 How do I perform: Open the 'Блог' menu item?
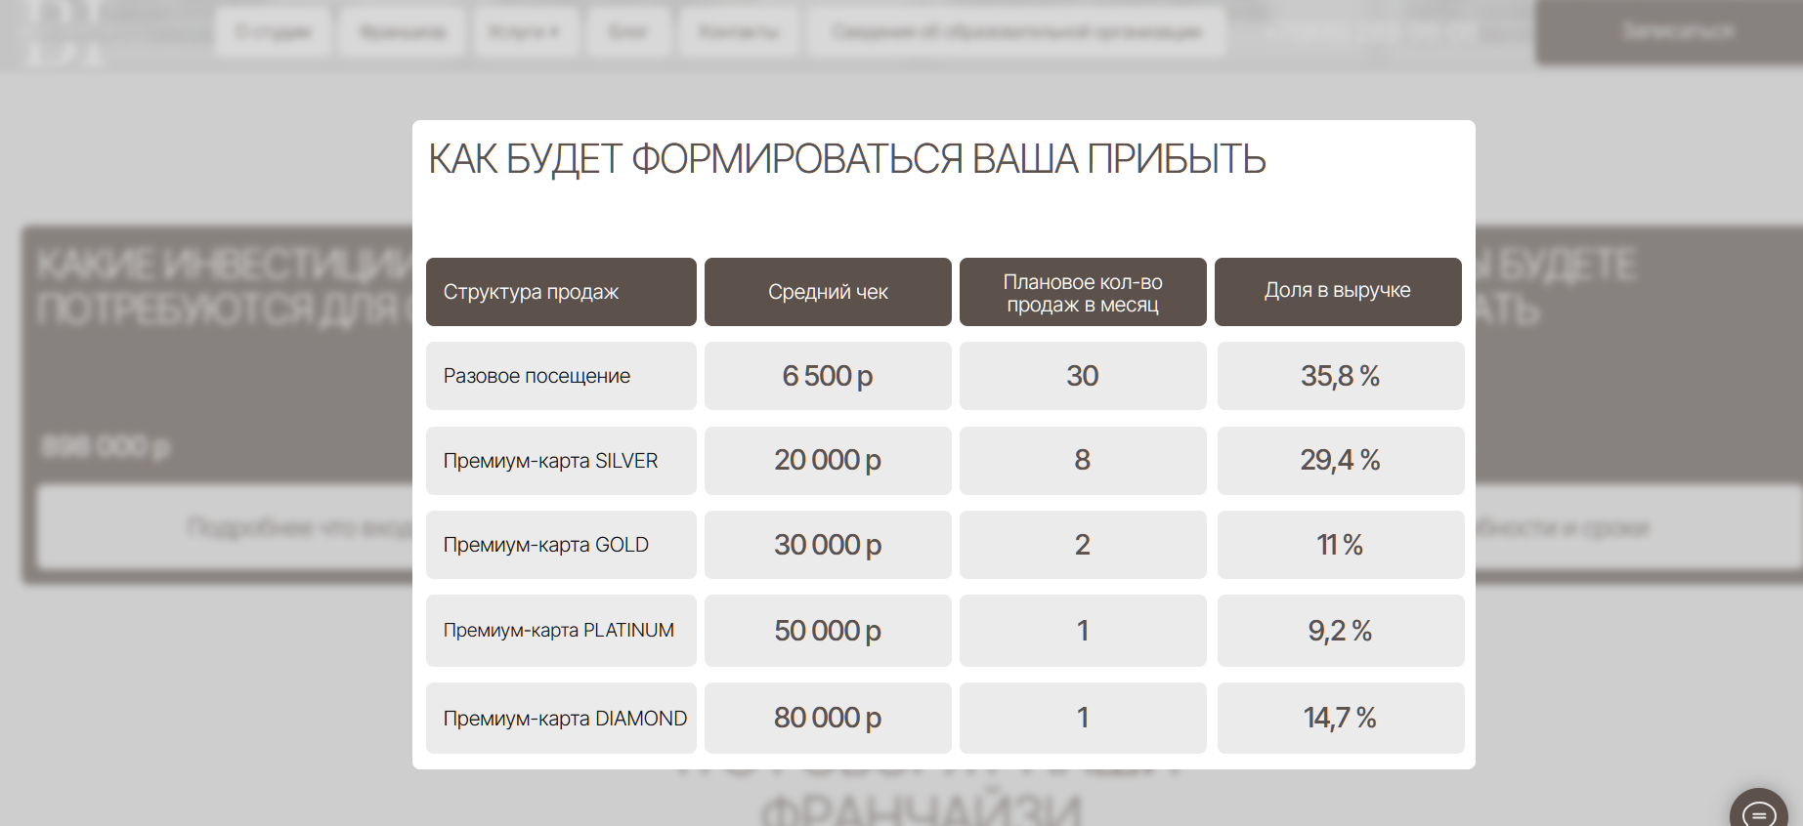(x=627, y=31)
